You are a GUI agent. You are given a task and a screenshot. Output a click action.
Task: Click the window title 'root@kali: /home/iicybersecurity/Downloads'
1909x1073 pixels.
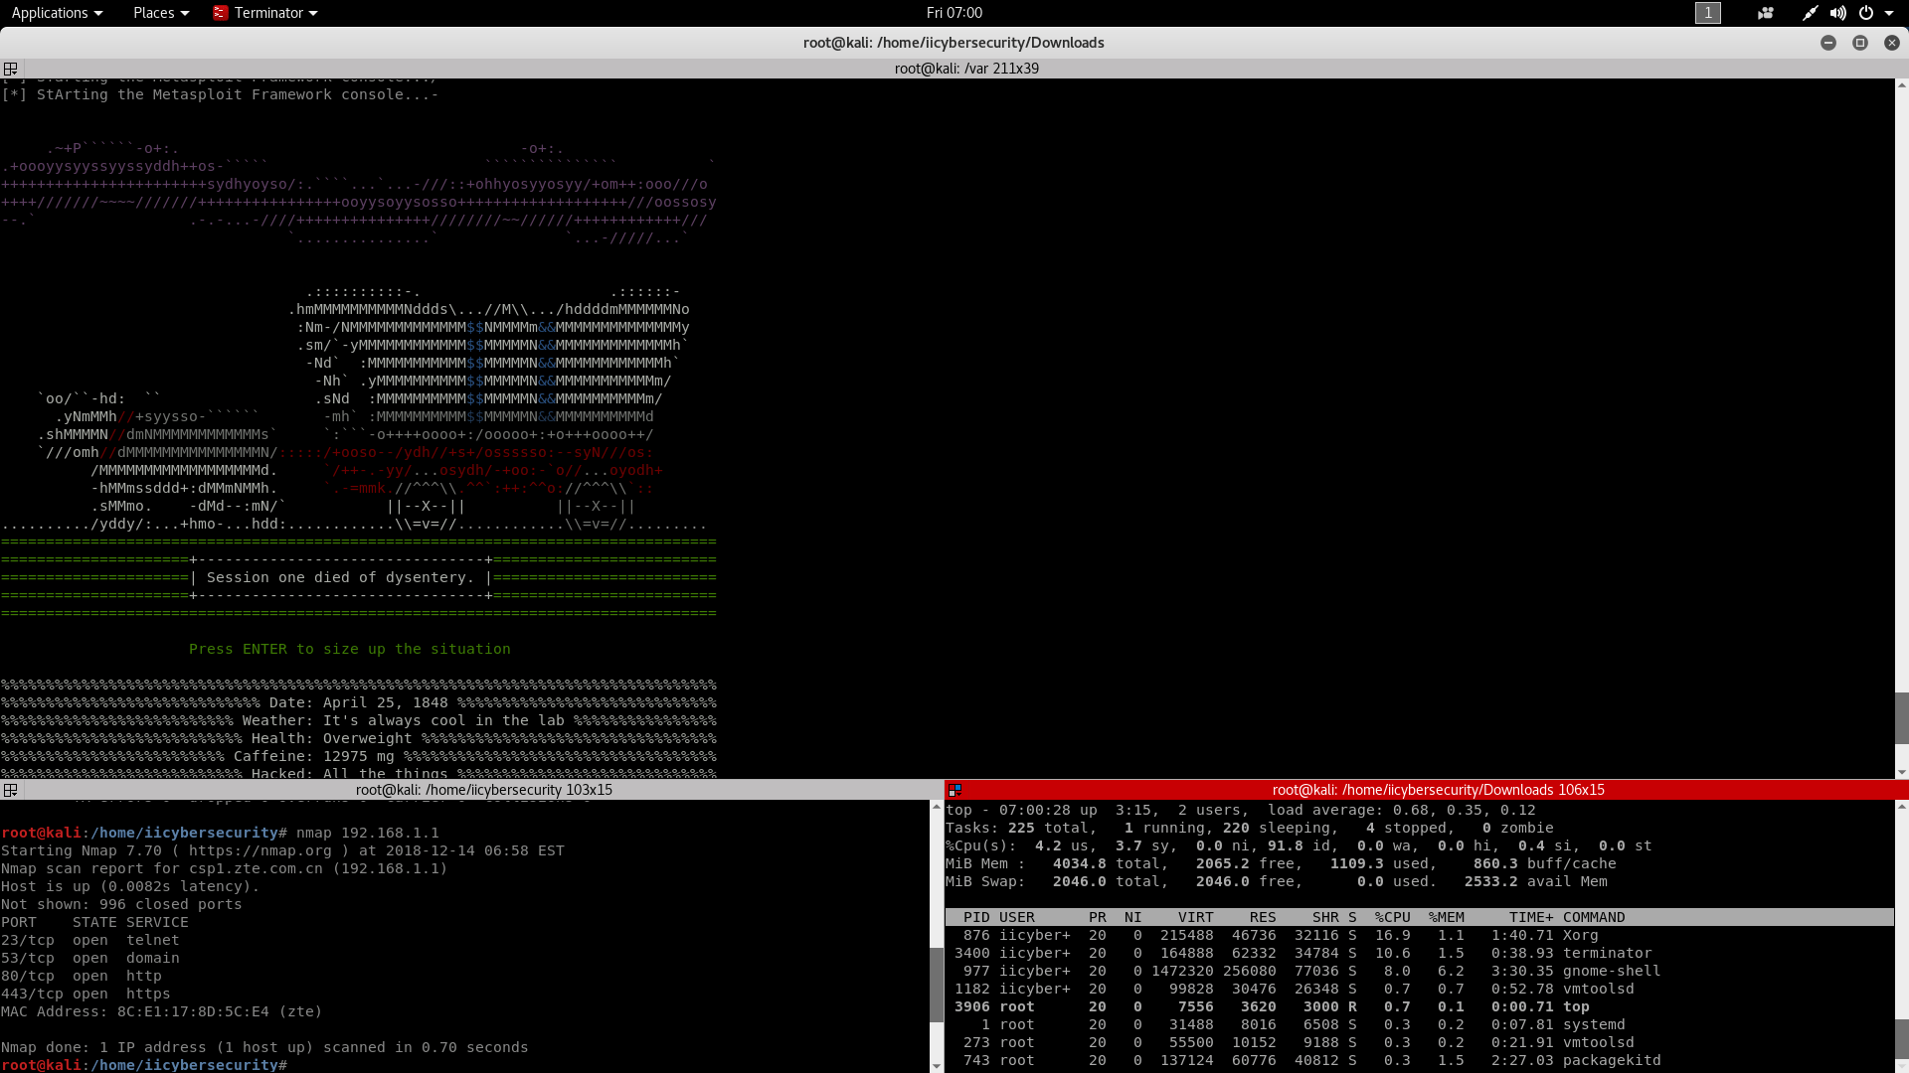tap(954, 43)
